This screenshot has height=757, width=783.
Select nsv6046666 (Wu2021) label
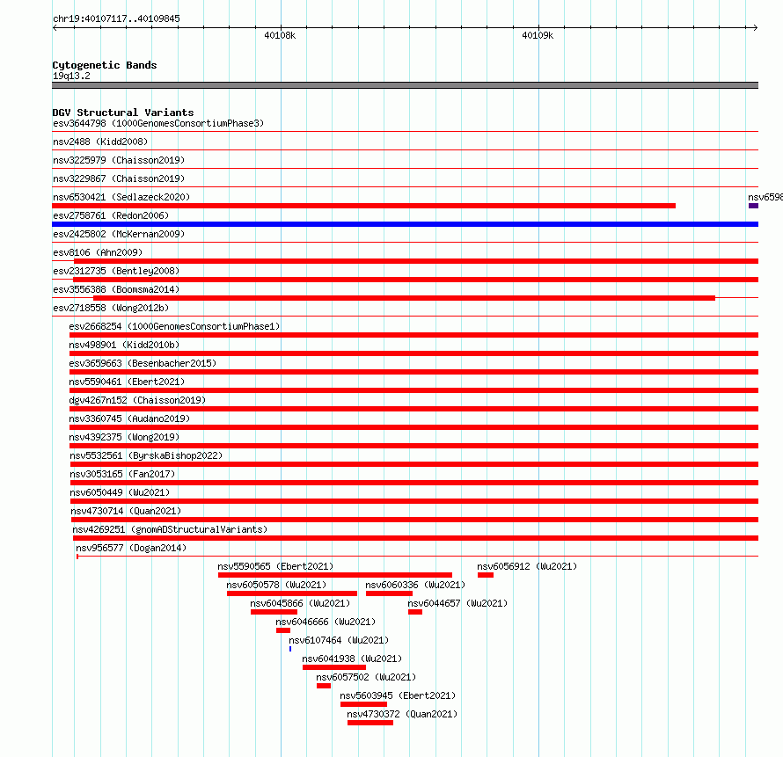pos(326,622)
